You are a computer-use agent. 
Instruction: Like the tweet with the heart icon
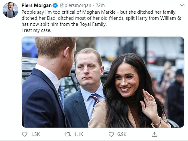click(111, 134)
